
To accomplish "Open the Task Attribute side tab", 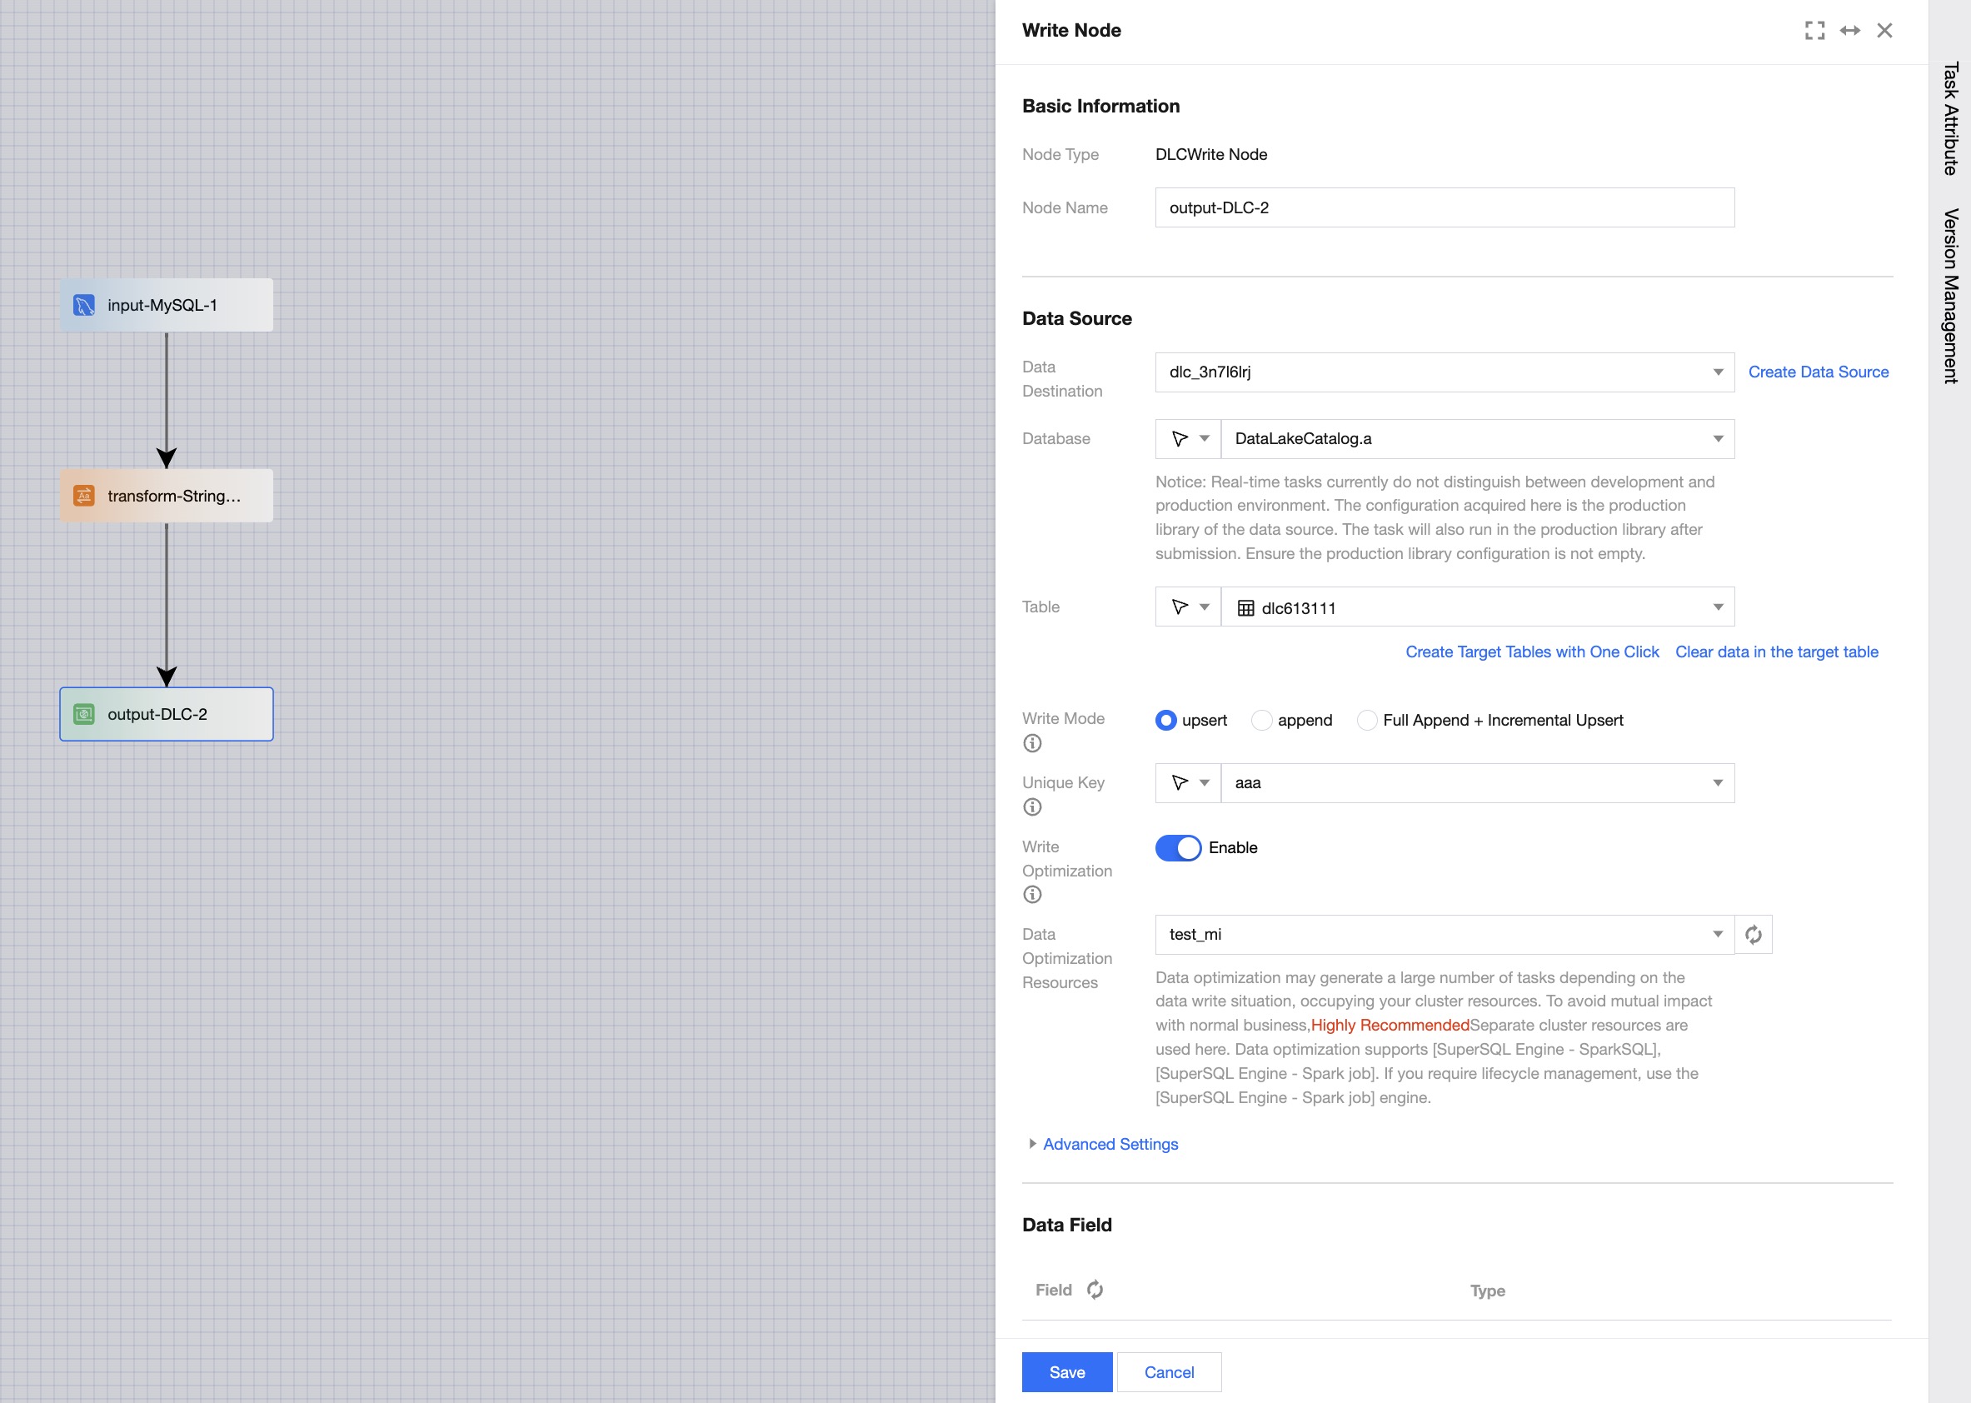I will (x=1949, y=118).
